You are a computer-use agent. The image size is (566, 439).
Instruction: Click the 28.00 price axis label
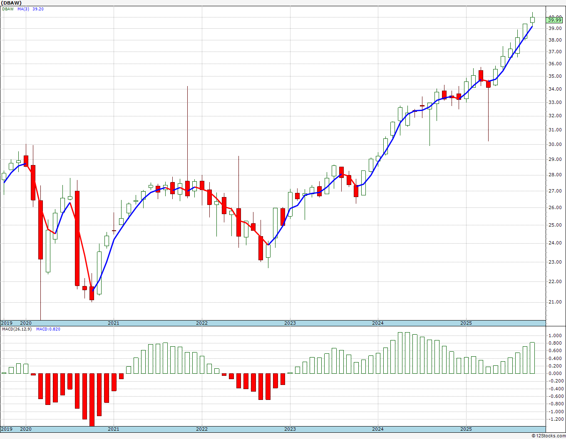[555, 175]
